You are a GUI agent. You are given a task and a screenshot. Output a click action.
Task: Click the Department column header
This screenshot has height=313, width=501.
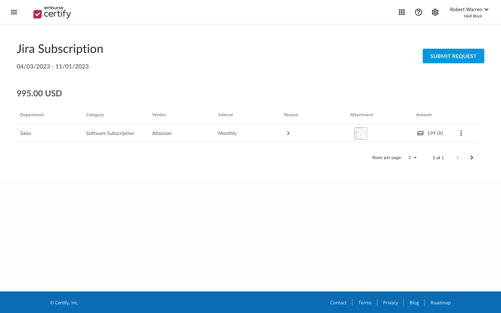pyautogui.click(x=32, y=115)
